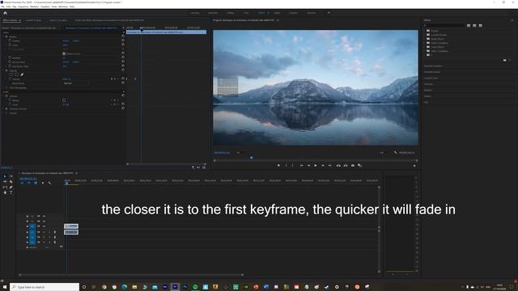Toggle Position animation stopwatch
Screen dimensions: 518x291
pyautogui.click(x=10, y=40)
